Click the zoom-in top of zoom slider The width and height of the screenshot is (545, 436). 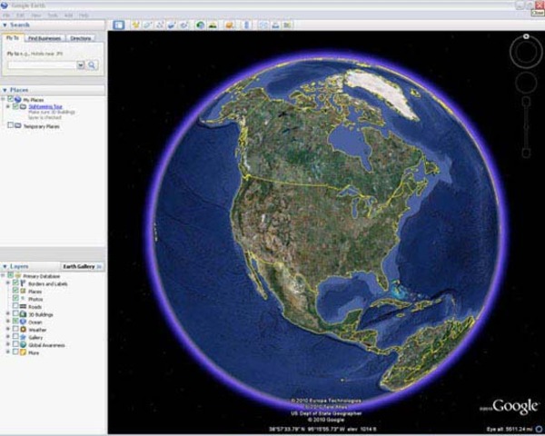526,101
